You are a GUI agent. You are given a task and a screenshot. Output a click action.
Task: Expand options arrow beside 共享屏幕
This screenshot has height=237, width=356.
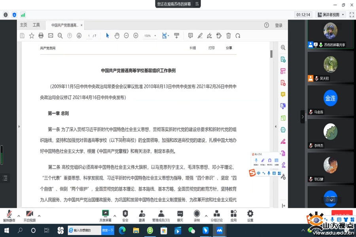click(115, 216)
